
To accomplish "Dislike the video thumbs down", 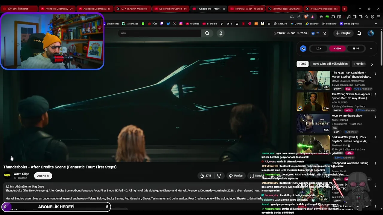I will point(219,176).
